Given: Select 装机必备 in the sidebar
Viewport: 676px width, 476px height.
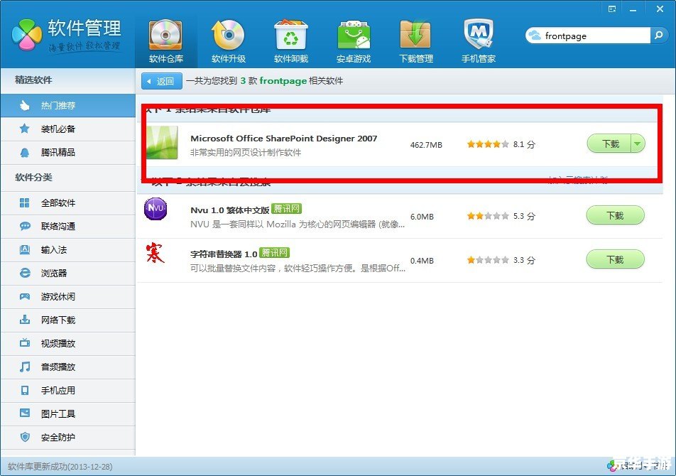Looking at the screenshot, I should [x=67, y=129].
